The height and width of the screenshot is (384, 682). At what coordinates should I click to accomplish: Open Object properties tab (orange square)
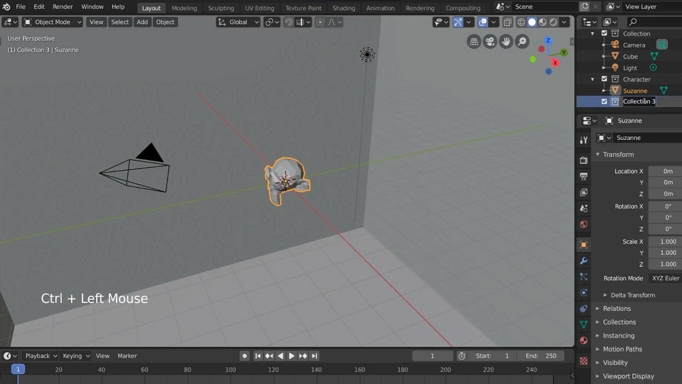[x=583, y=245]
